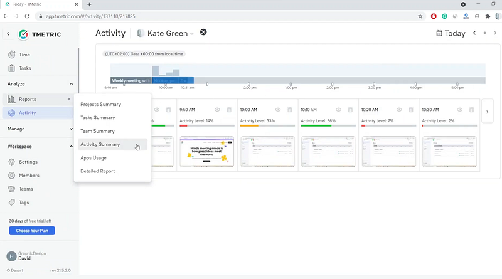Show next screenshots with right chevron
Viewport: 502px width, 279px height.
pos(488,112)
